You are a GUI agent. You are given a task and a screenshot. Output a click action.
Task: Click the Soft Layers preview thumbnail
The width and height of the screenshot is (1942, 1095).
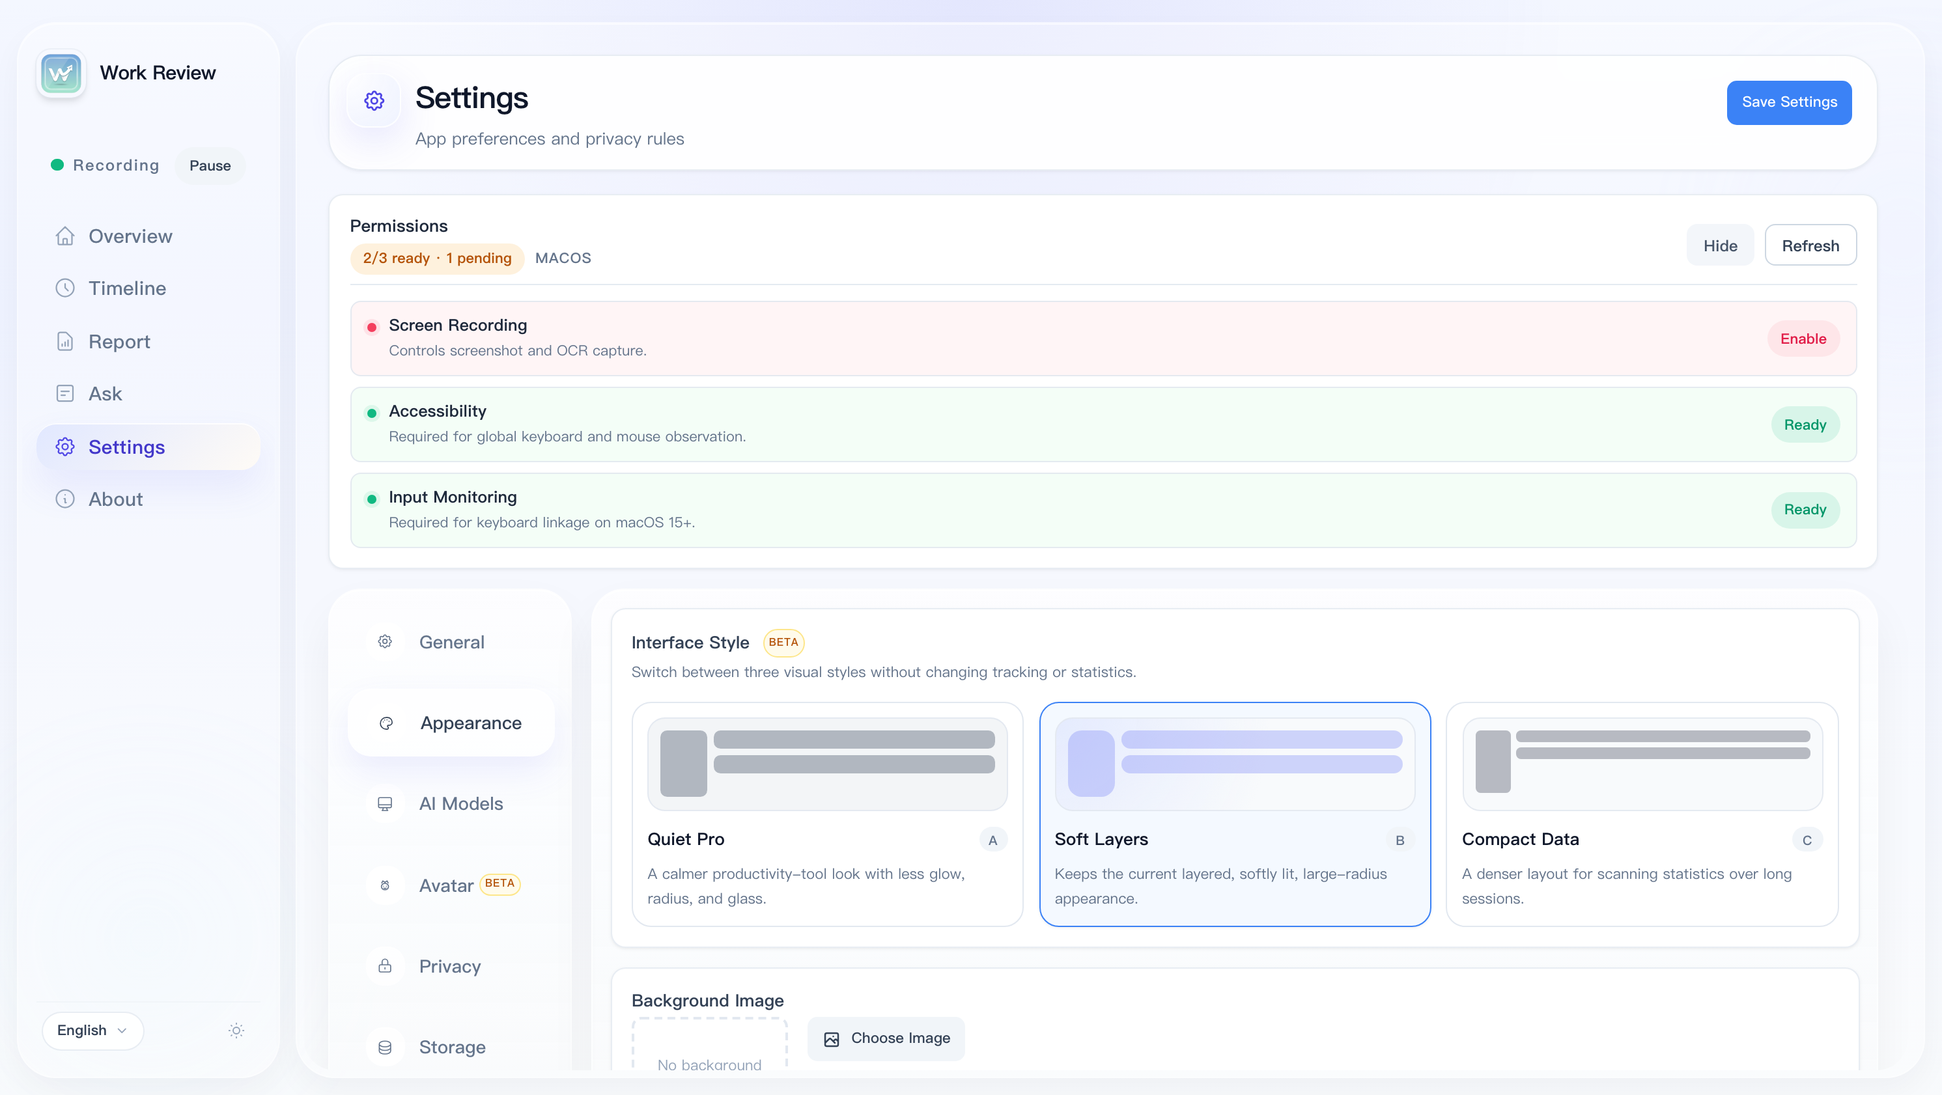1235,764
